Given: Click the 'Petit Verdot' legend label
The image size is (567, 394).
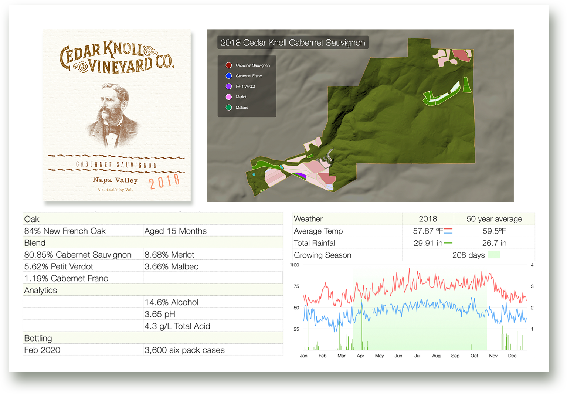Looking at the screenshot, I should coord(245,86).
